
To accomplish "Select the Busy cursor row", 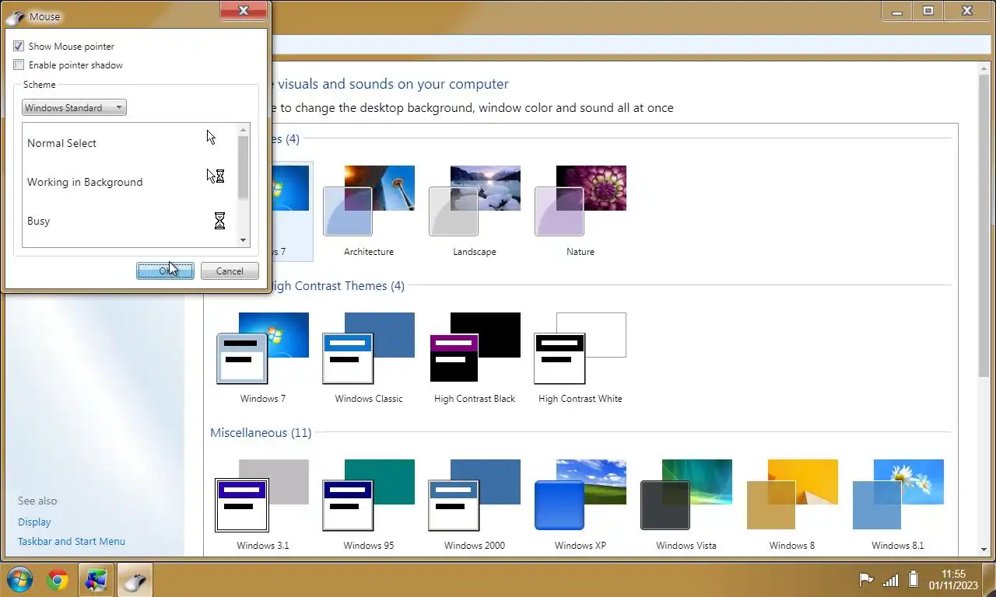I will pyautogui.click(x=129, y=221).
